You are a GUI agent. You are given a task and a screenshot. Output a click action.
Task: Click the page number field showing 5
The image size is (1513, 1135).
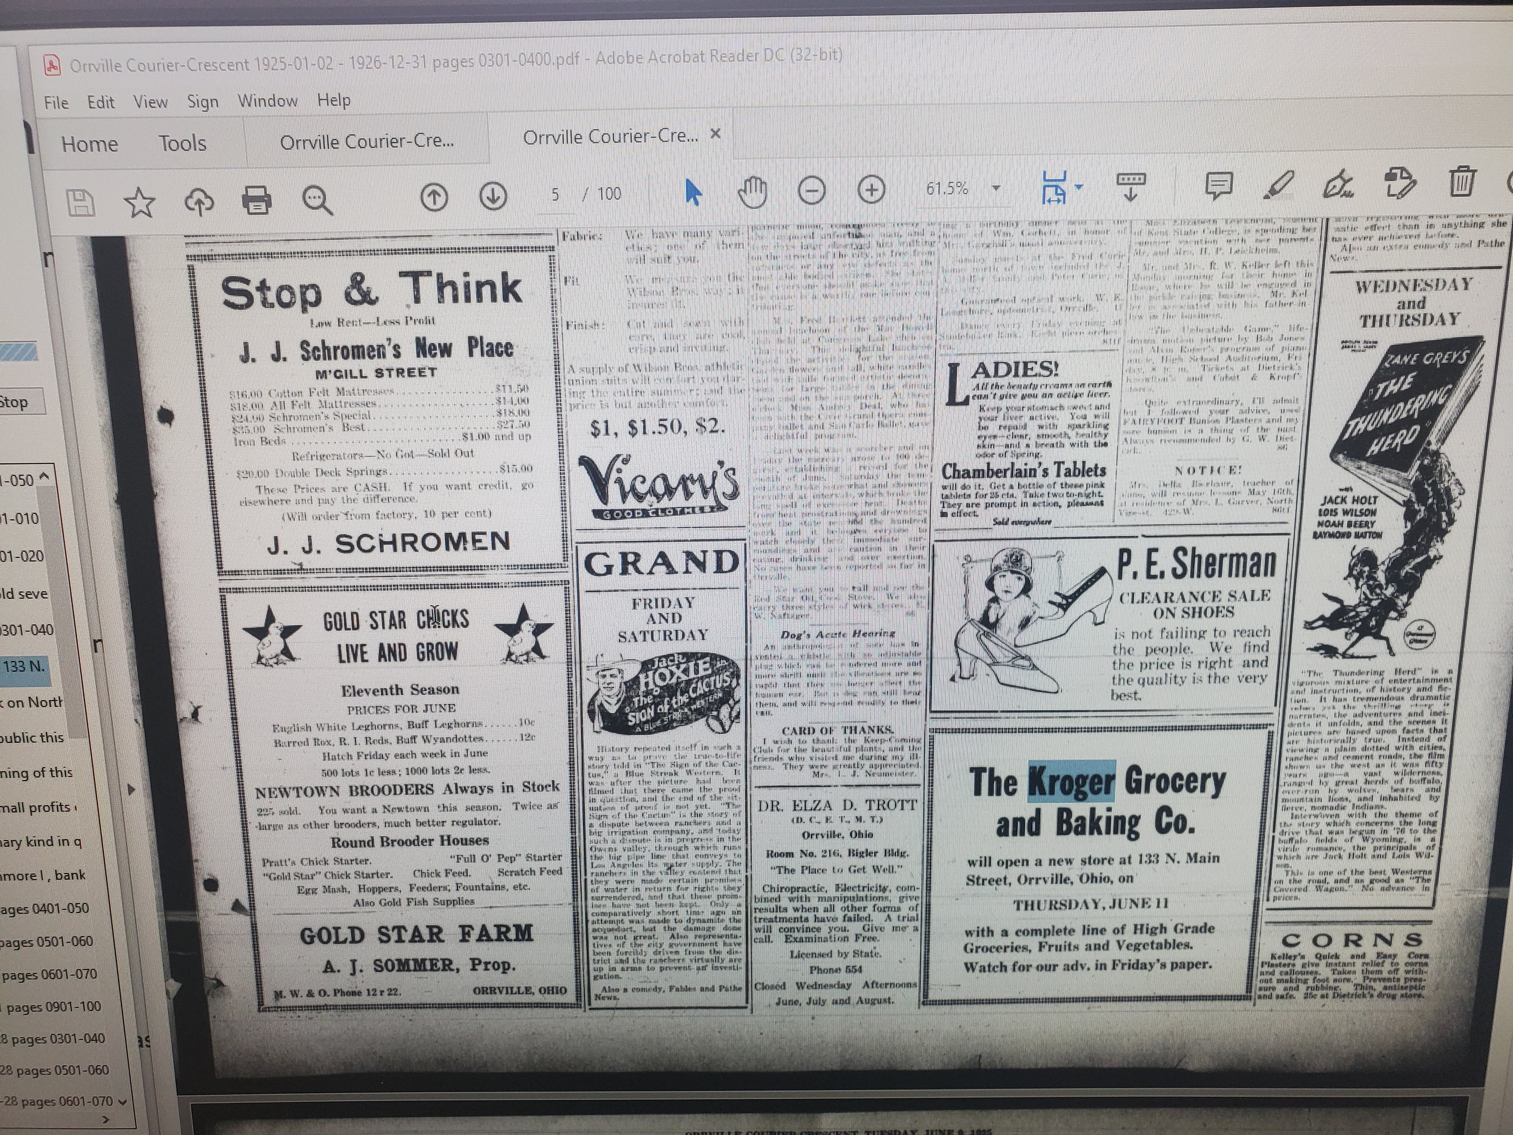tap(555, 195)
